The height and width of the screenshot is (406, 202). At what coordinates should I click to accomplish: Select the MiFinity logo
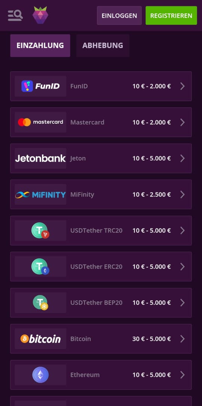[40, 195]
